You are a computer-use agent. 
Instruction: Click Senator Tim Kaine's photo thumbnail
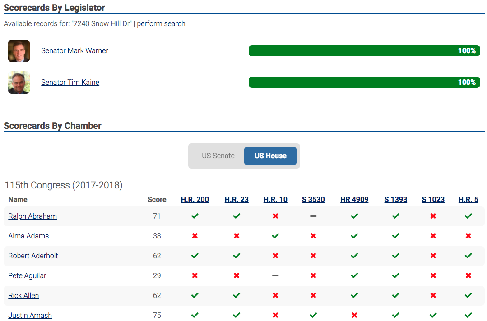coord(19,83)
